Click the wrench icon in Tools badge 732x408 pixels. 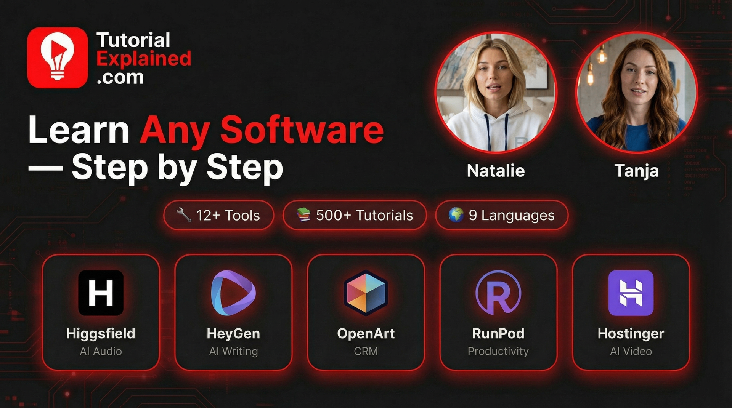tap(184, 215)
